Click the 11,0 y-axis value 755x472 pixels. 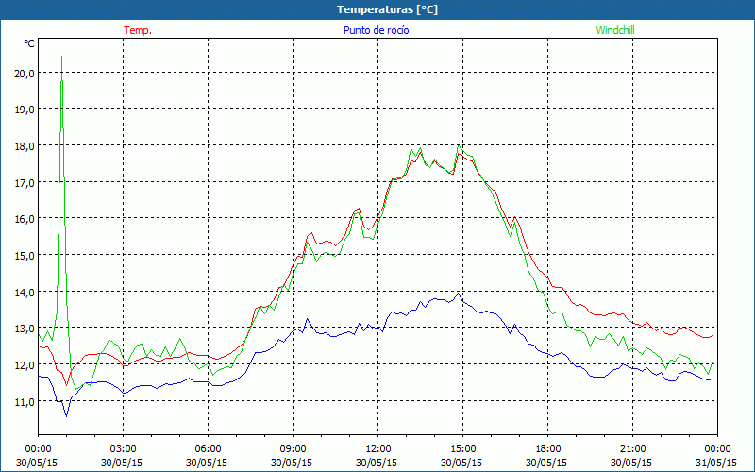click(25, 402)
